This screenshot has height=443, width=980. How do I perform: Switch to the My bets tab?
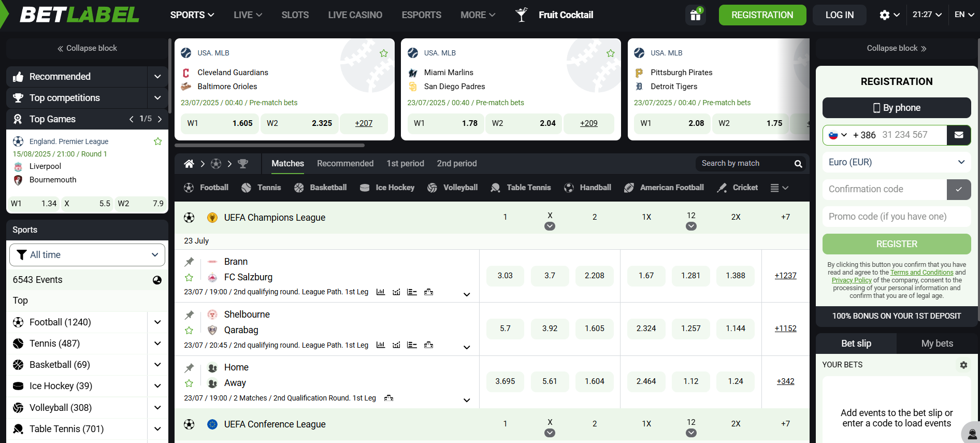pyautogui.click(x=937, y=344)
